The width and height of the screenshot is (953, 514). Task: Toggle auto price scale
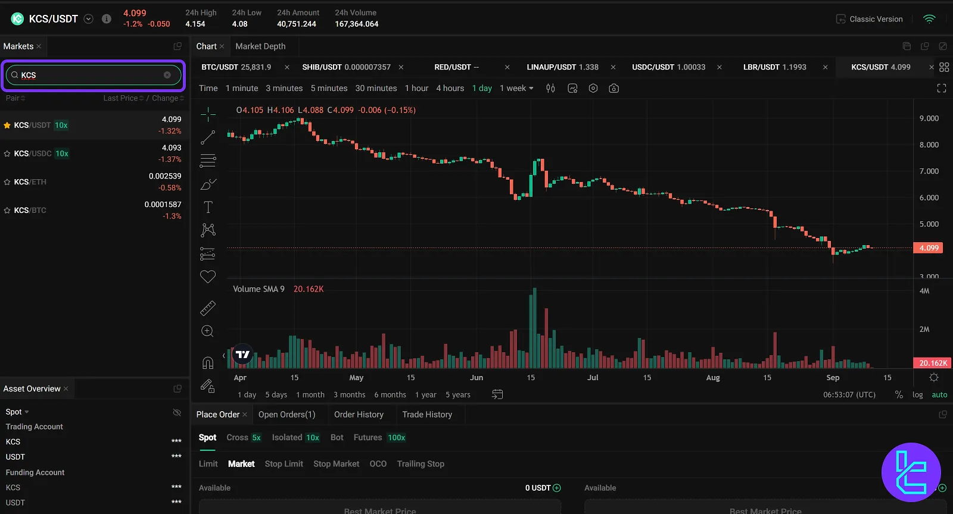[939, 394]
